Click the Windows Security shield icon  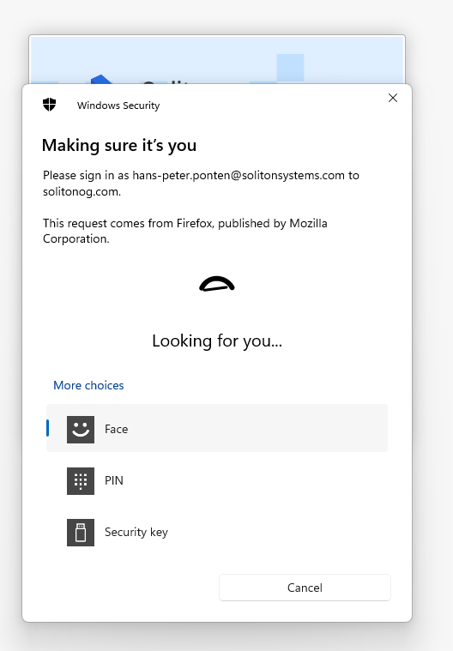pyautogui.click(x=50, y=105)
